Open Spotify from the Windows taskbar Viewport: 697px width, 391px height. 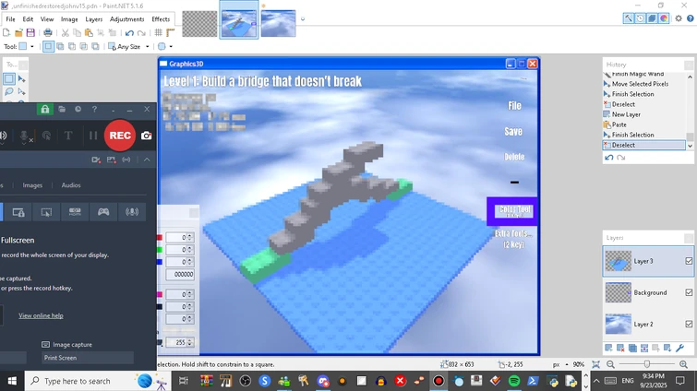(x=514, y=381)
